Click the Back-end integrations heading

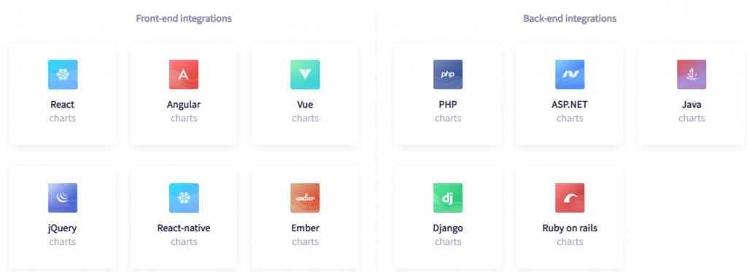570,18
